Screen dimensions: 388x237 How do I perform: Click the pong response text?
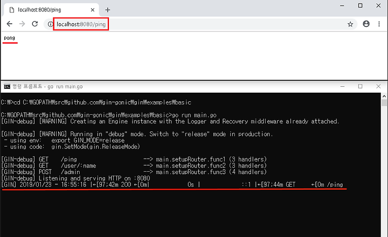9,38
